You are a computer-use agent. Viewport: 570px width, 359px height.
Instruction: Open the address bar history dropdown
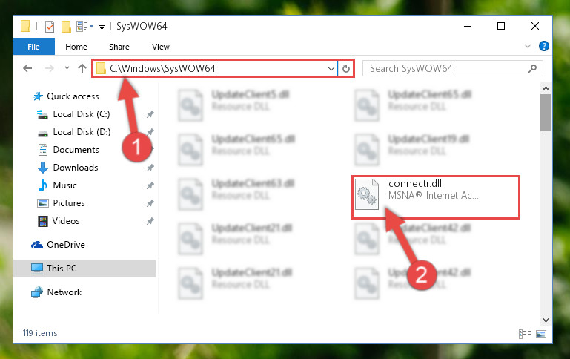pos(331,68)
